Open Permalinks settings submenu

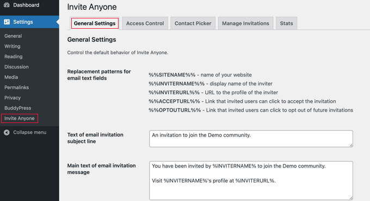click(16, 87)
